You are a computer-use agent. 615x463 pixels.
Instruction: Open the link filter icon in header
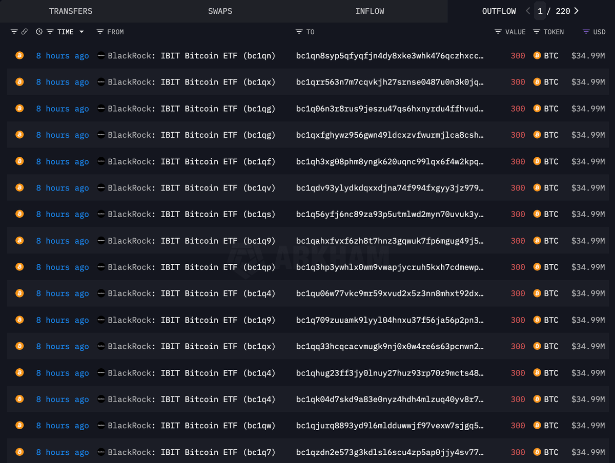pyautogui.click(x=24, y=32)
